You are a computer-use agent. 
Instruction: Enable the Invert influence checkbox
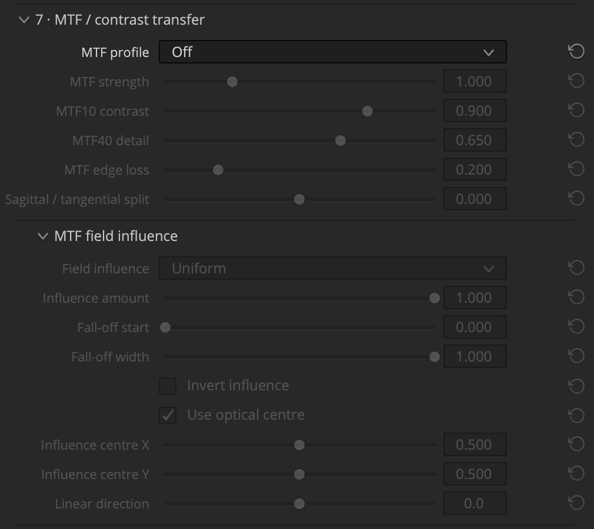click(x=168, y=386)
